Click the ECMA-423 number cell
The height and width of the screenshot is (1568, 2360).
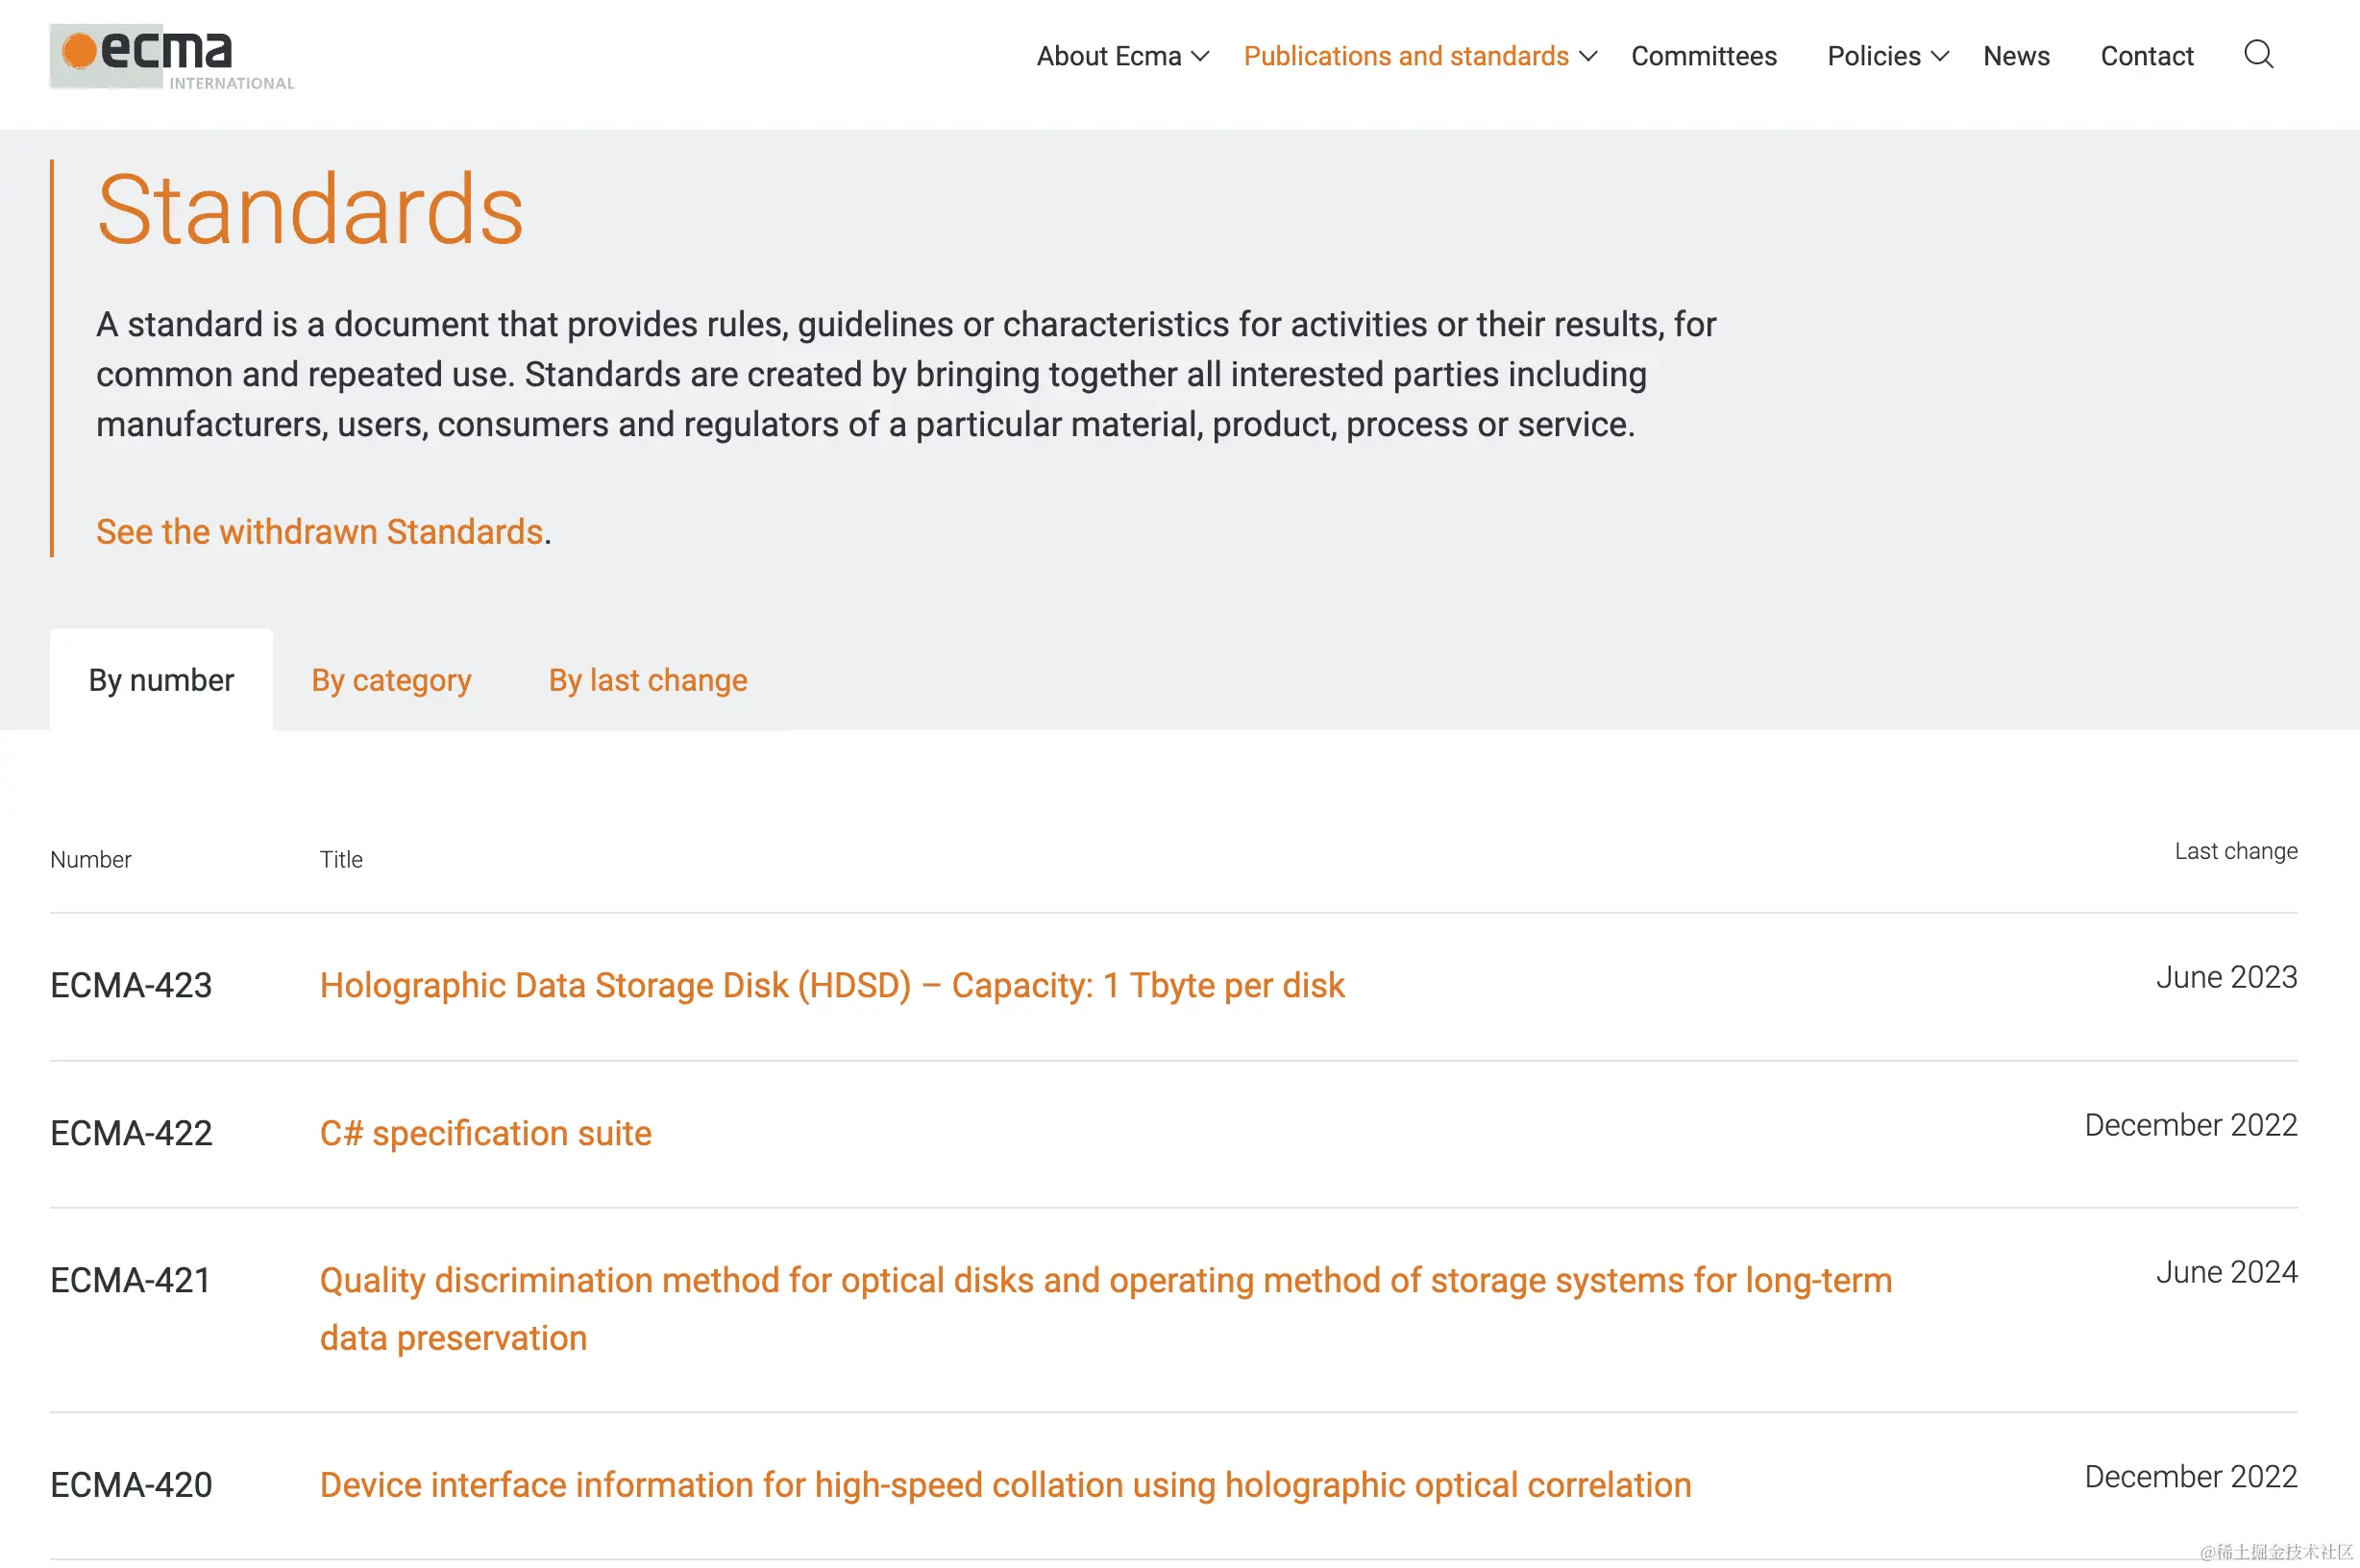pyautogui.click(x=131, y=985)
